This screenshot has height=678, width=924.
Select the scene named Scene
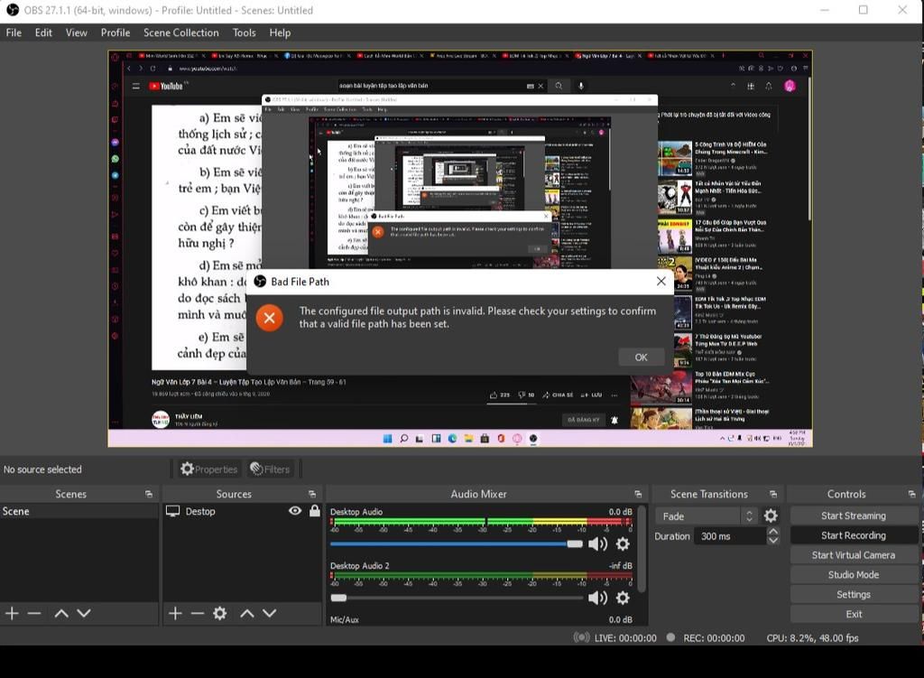pos(79,512)
